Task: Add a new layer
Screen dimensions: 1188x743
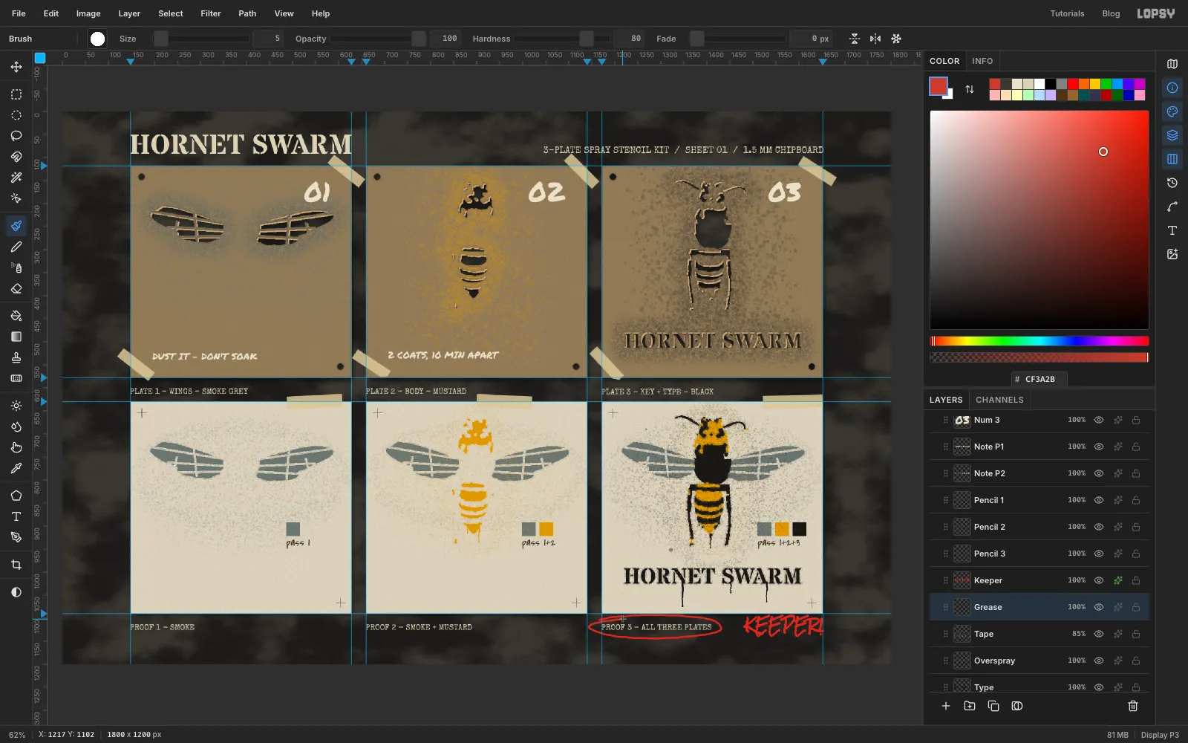Action: (946, 706)
